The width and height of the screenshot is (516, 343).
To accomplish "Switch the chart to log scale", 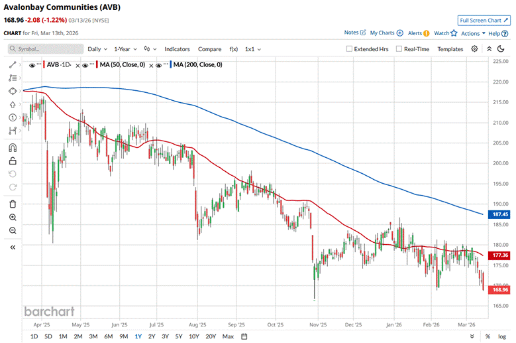I will (x=502, y=336).
